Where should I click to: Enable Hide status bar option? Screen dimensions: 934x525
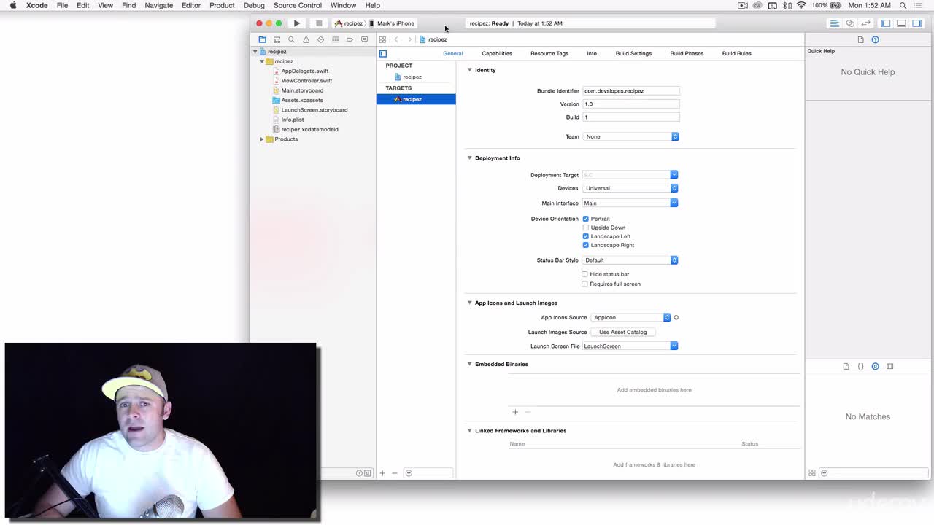point(584,274)
